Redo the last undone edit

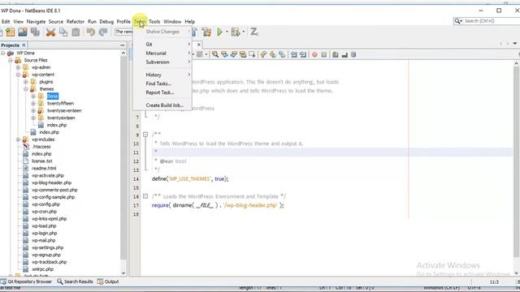pos(103,32)
